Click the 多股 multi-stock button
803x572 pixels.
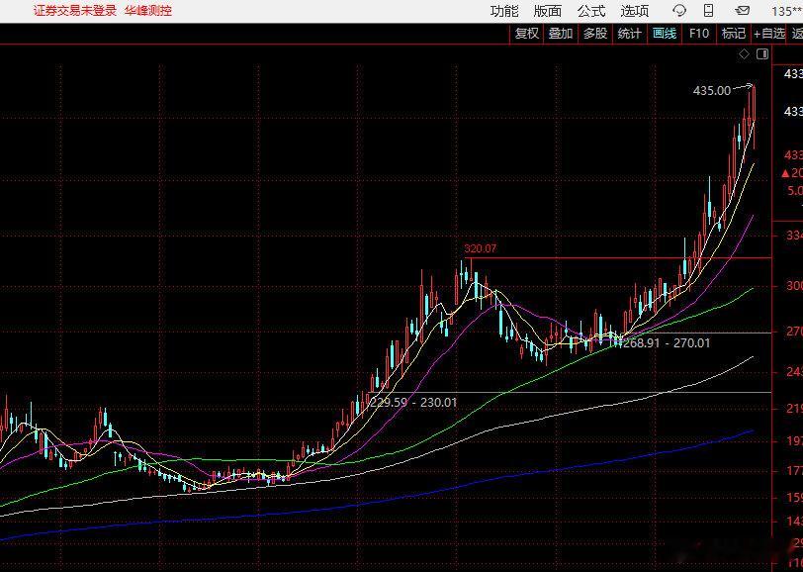pyautogui.click(x=595, y=34)
